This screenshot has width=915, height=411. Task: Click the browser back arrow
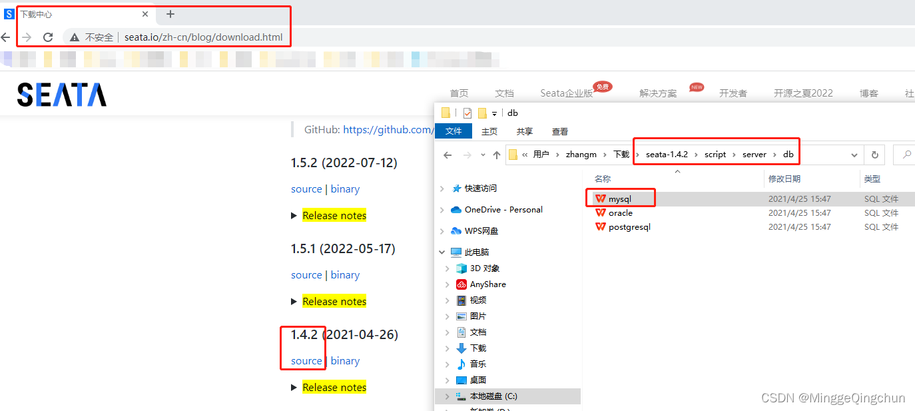[x=6, y=37]
